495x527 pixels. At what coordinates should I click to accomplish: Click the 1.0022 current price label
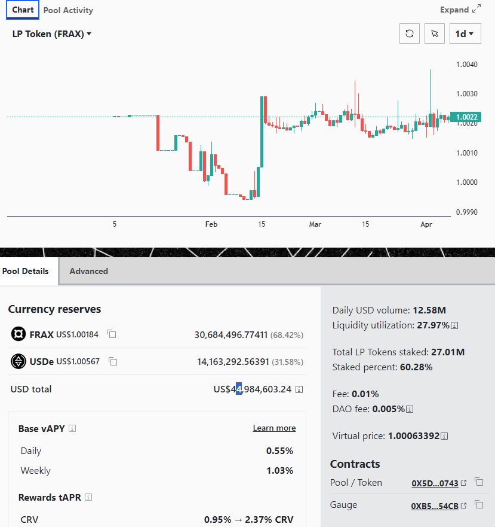pyautogui.click(x=466, y=117)
